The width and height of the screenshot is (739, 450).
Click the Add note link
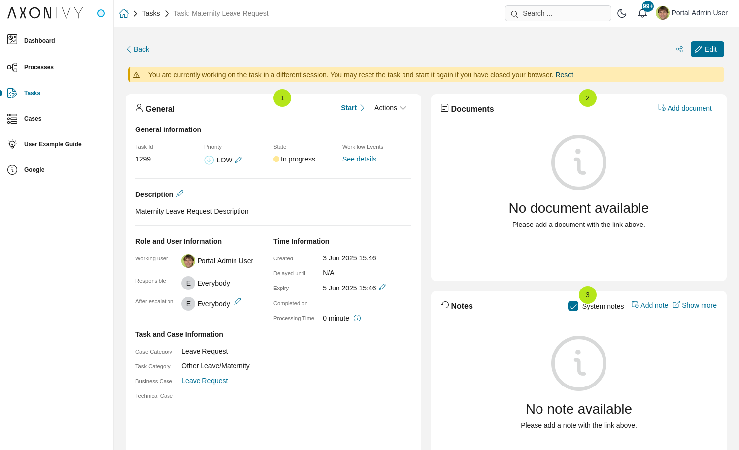coord(650,305)
